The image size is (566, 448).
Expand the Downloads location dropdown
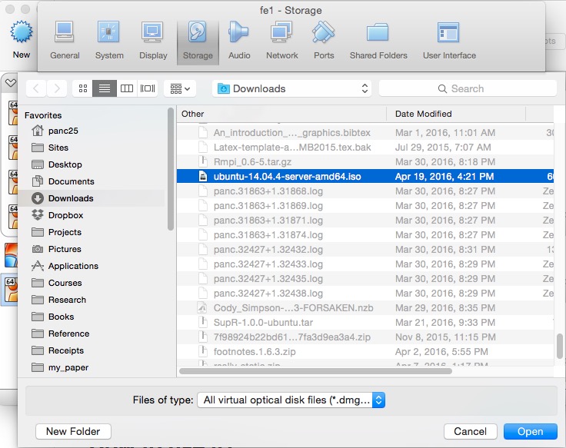point(291,88)
